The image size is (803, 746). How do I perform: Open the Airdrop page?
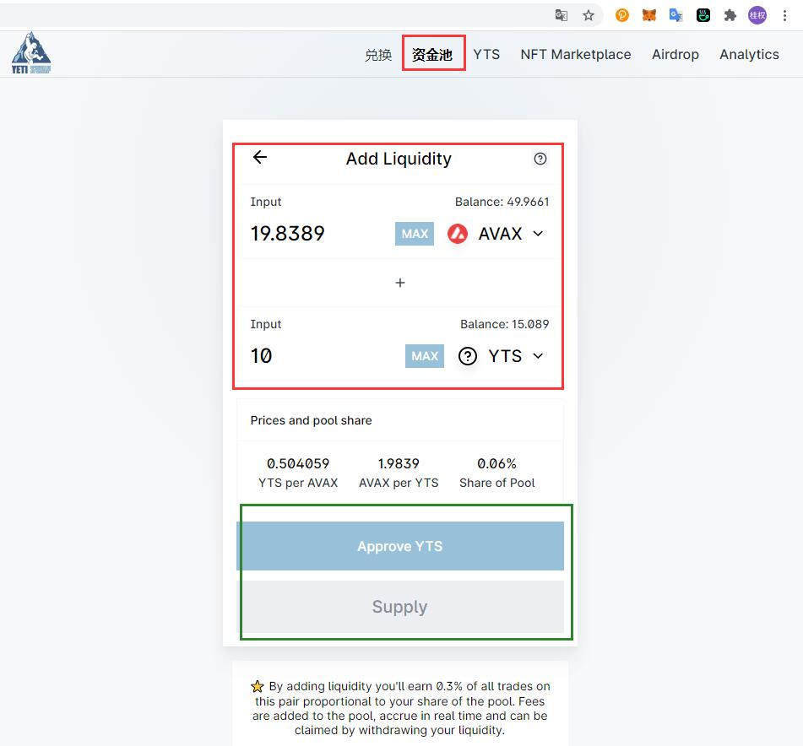coord(675,54)
